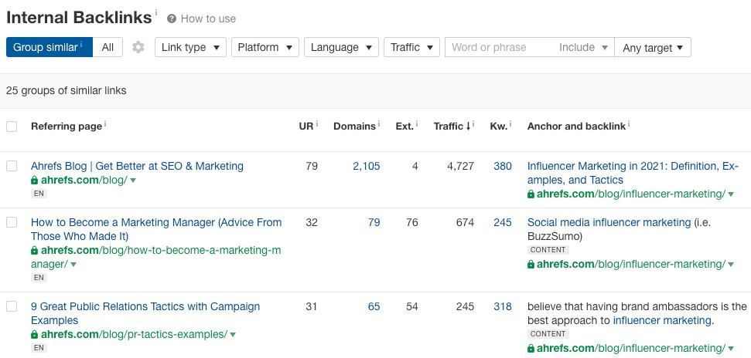Image resolution: width=751 pixels, height=358 pixels.
Task: Click info icon next to Ext. header
Action: tap(417, 123)
